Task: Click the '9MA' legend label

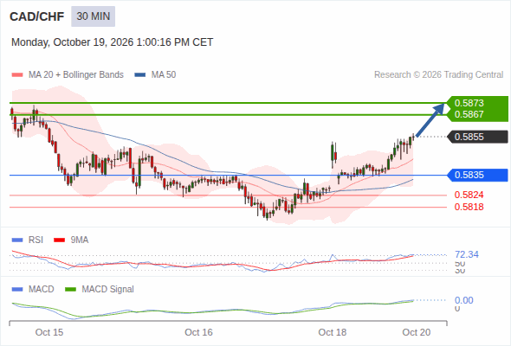Action: [x=80, y=240]
